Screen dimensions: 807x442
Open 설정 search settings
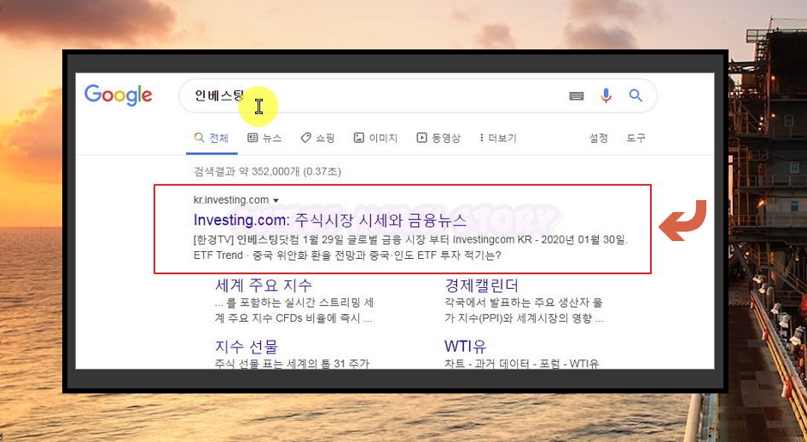(x=599, y=138)
